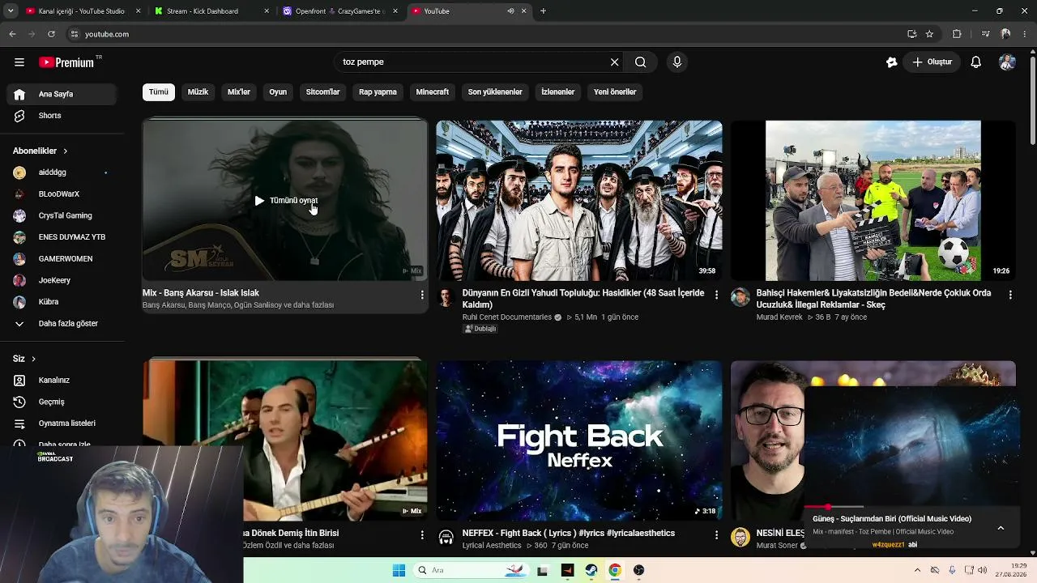The height and width of the screenshot is (583, 1037).
Task: Switch to the Kanal içeriği YouTube Studio tab
Action: 82,11
